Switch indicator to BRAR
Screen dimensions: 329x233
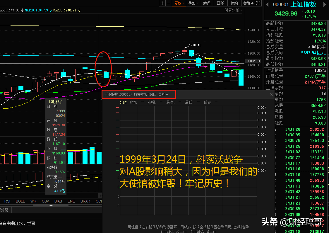click(x=85, y=201)
